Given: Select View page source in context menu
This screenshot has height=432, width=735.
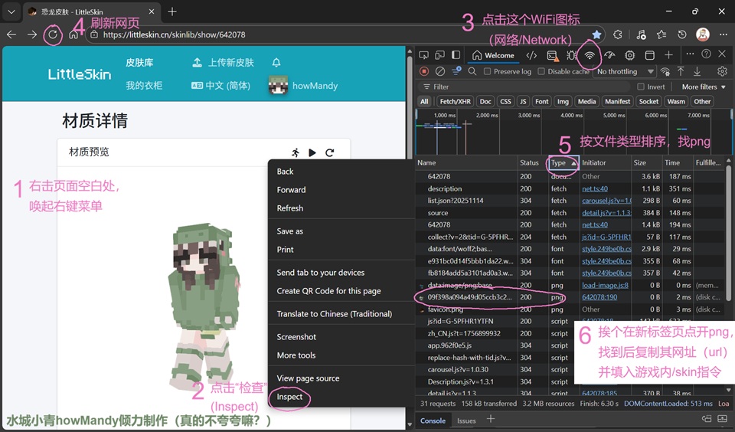Looking at the screenshot, I should (308, 378).
